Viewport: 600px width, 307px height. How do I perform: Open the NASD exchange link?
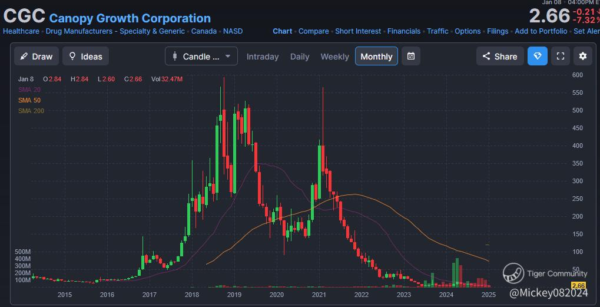pos(233,31)
